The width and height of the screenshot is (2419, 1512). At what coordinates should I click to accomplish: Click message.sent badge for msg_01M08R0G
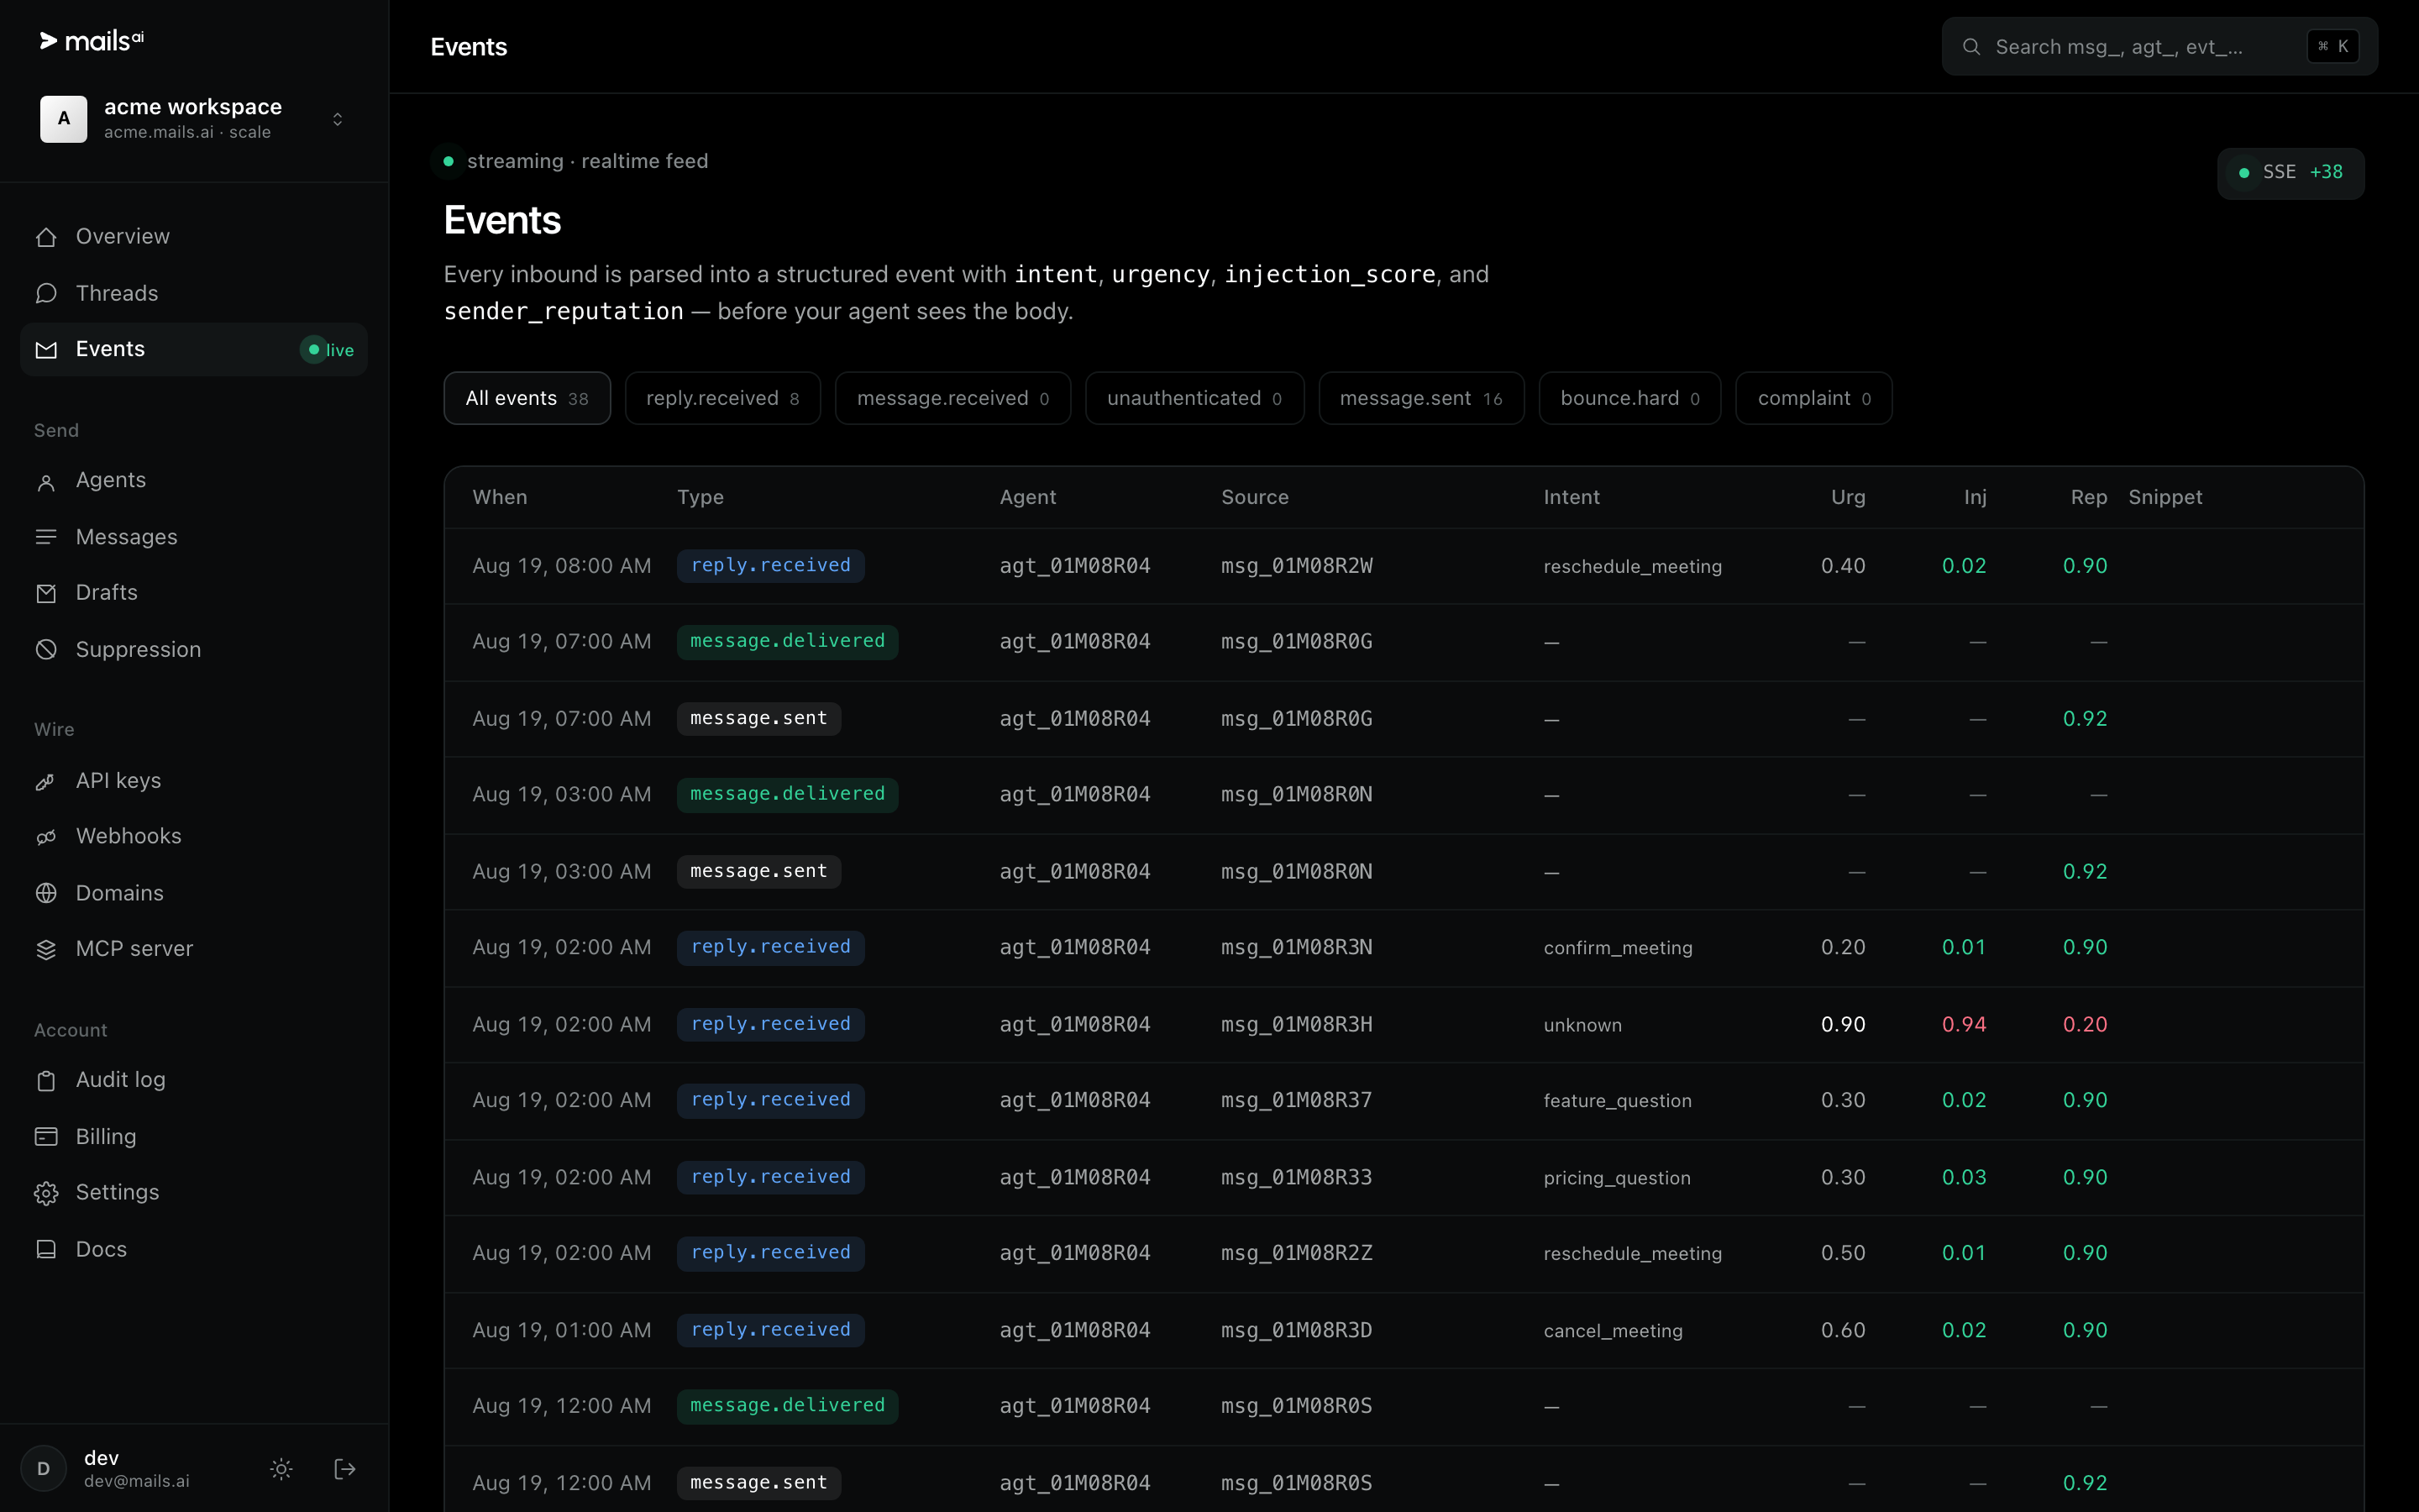click(x=758, y=719)
